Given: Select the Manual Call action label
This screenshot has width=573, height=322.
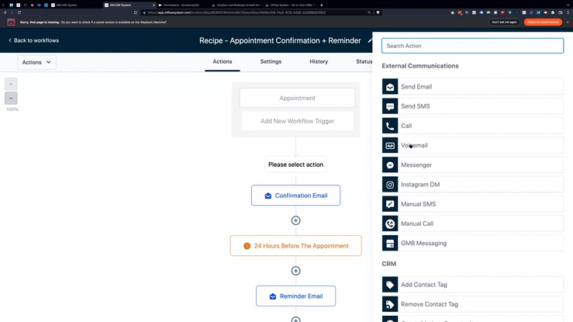Looking at the screenshot, I should 417,223.
